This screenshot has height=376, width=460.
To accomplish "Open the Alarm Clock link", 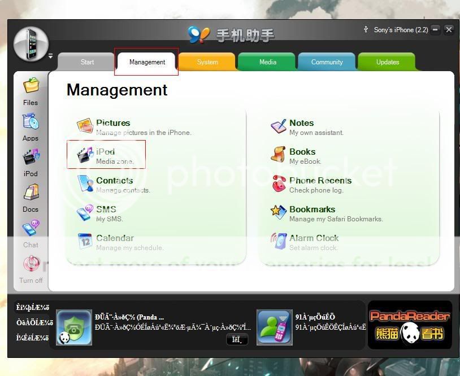I will (x=314, y=238).
